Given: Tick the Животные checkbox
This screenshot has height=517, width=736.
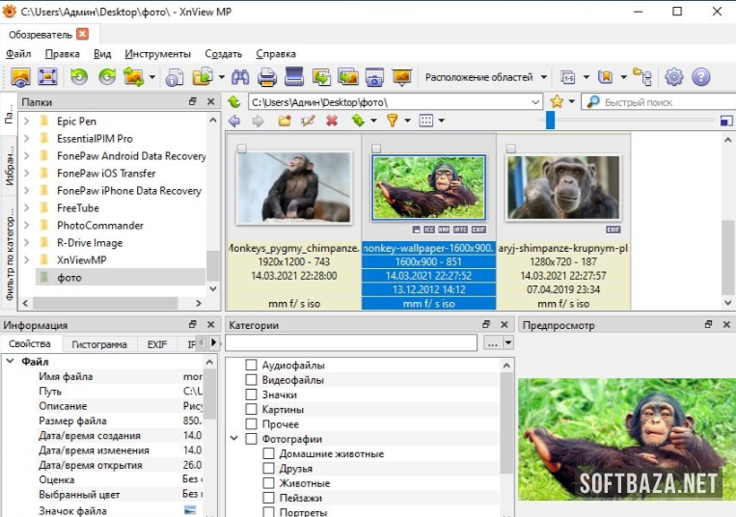Looking at the screenshot, I should click(x=269, y=483).
